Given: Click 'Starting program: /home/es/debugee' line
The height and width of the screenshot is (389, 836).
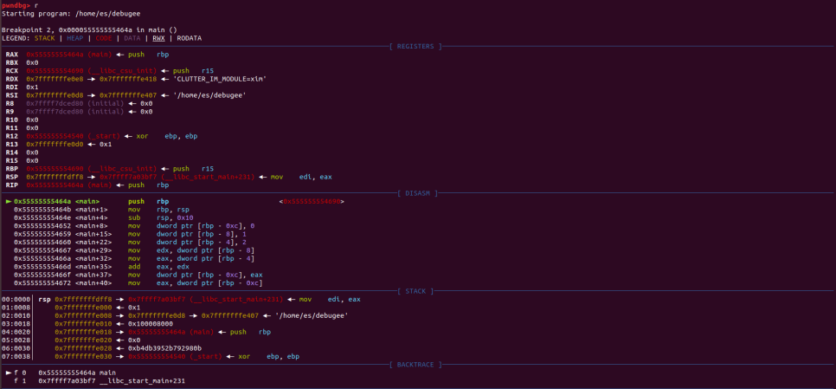Looking at the screenshot, I should pos(71,13).
